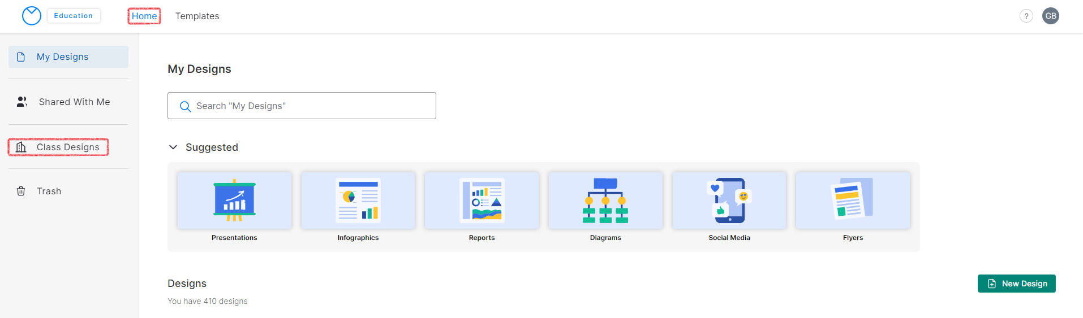Viewport: 1083px width, 318px height.
Task: Open the Templates tab
Action: coord(197,16)
